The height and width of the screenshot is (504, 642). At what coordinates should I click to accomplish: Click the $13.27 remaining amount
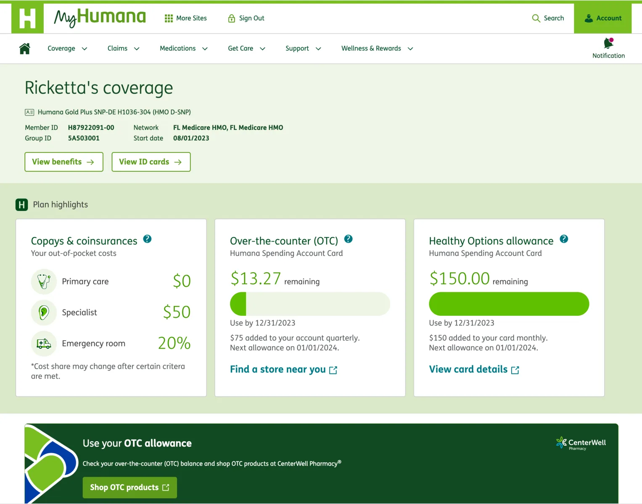(255, 278)
